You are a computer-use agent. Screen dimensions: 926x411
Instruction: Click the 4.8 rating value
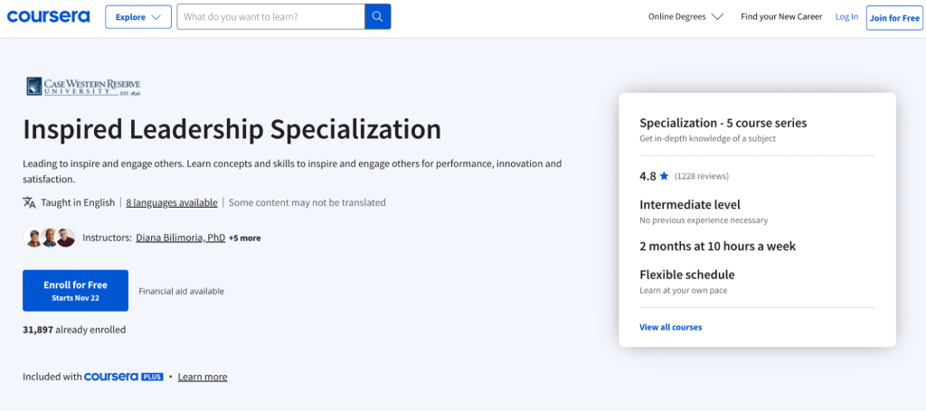pyautogui.click(x=647, y=176)
